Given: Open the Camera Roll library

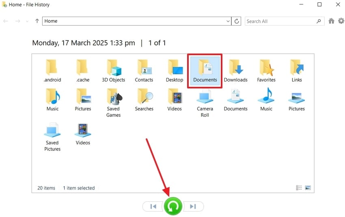Looking at the screenshot, I should point(205,103).
